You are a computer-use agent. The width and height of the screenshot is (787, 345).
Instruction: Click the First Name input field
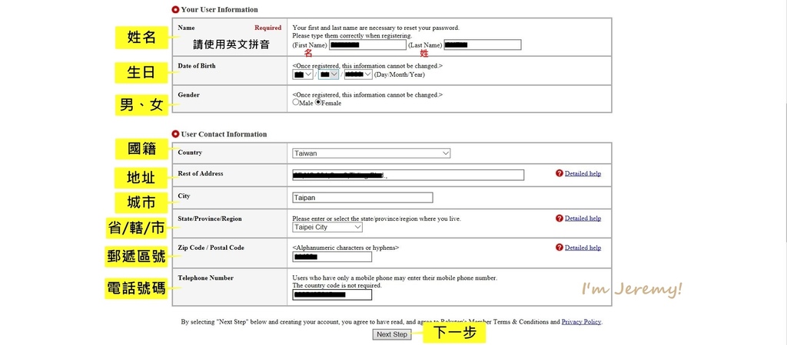367,45
